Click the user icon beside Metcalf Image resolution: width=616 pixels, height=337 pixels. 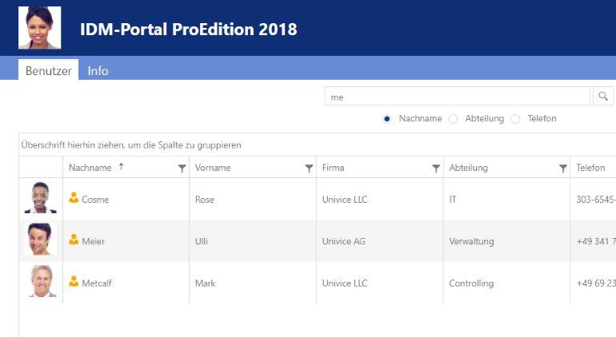[74, 281]
